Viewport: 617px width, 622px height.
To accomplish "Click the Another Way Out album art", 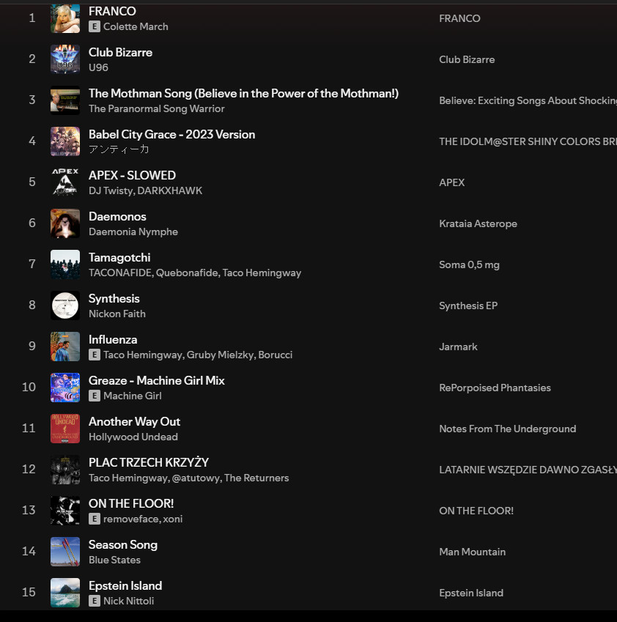I will 65,429.
